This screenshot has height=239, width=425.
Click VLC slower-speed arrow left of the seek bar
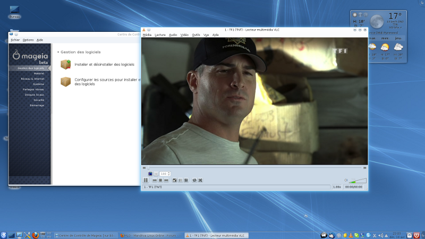click(x=144, y=168)
